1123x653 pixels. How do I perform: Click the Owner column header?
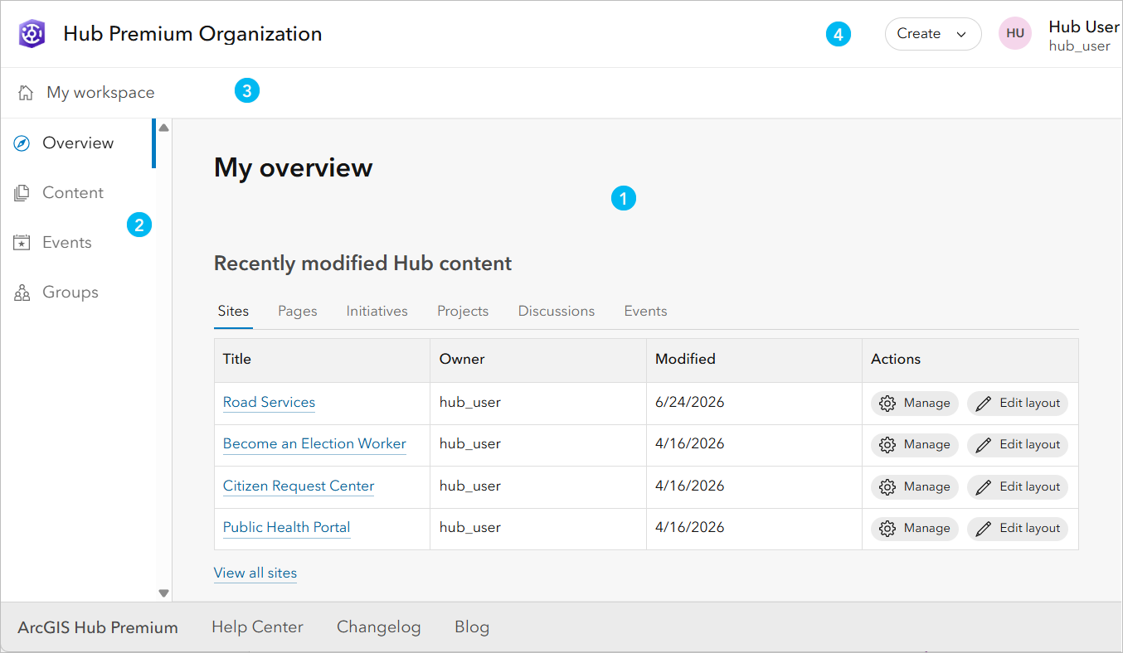[x=538, y=360]
